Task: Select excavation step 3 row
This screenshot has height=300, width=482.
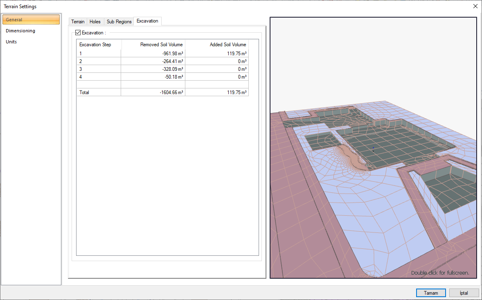Action: click(x=98, y=69)
